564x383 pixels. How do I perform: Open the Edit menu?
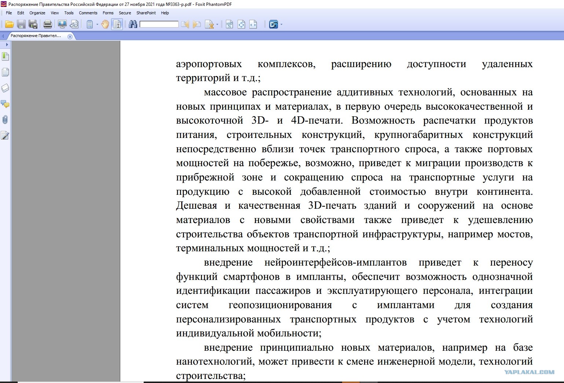pos(21,13)
